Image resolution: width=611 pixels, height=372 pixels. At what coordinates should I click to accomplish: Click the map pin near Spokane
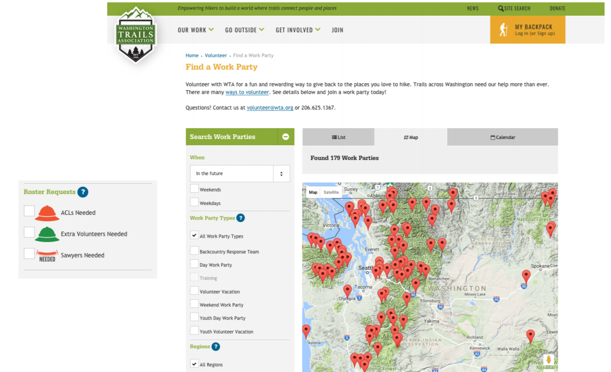click(x=526, y=276)
